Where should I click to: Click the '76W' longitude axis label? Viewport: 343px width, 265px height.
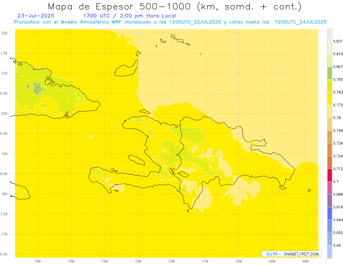tap(37, 261)
